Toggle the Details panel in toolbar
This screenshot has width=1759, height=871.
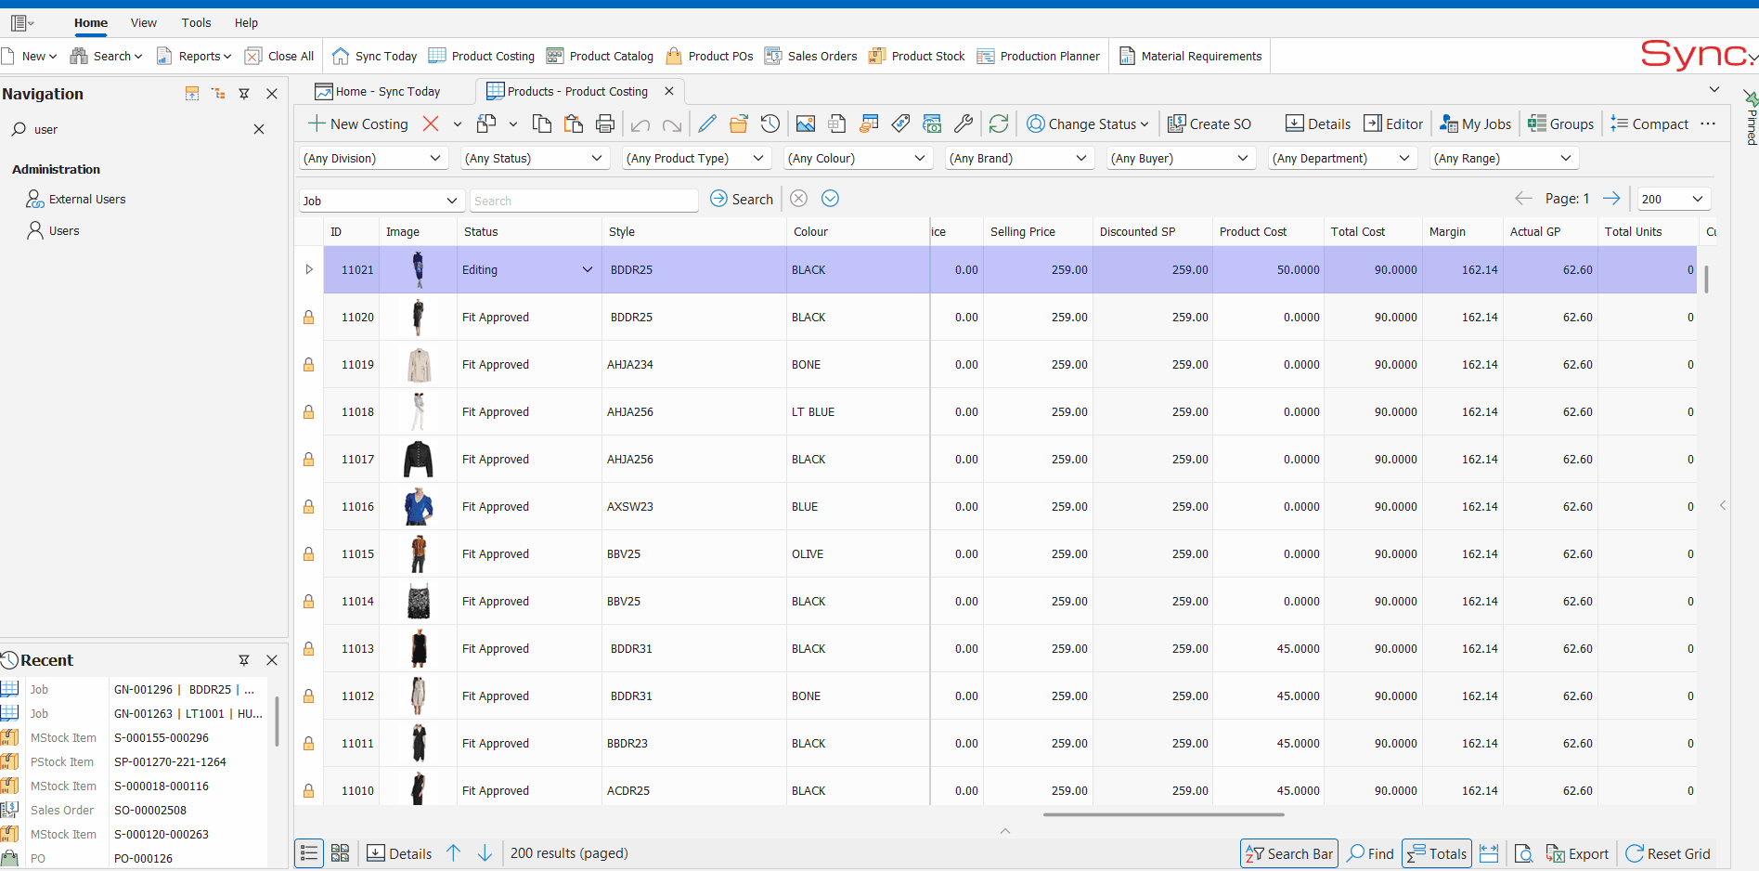point(1318,123)
